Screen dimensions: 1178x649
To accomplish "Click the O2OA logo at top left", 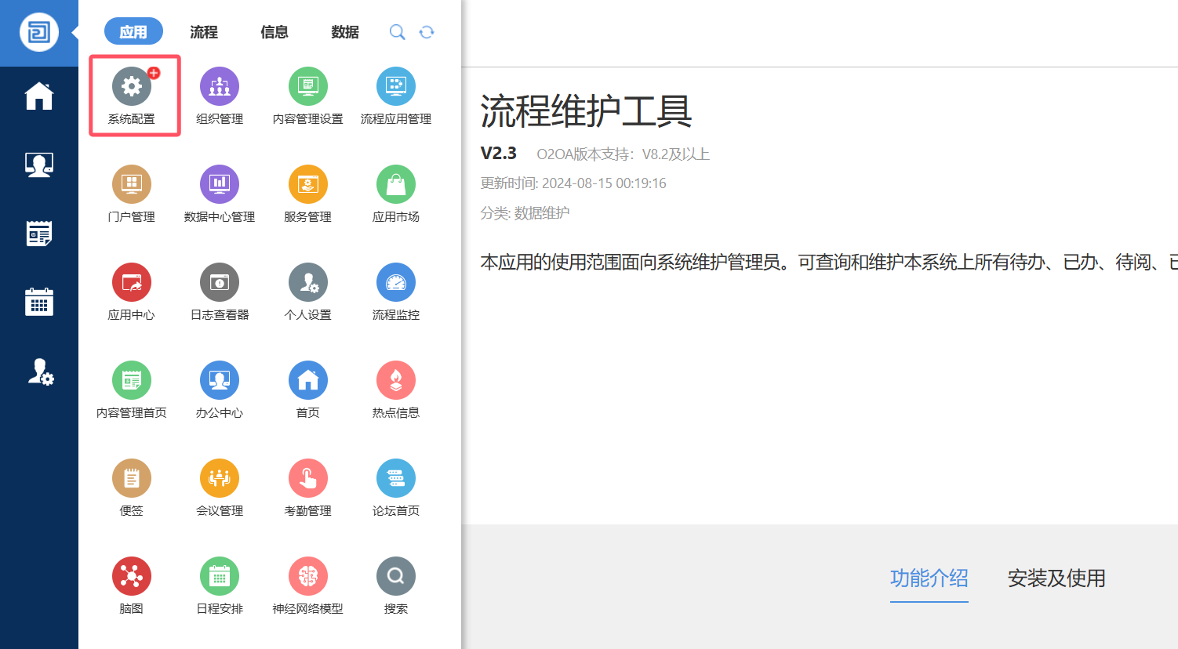I will [39, 33].
